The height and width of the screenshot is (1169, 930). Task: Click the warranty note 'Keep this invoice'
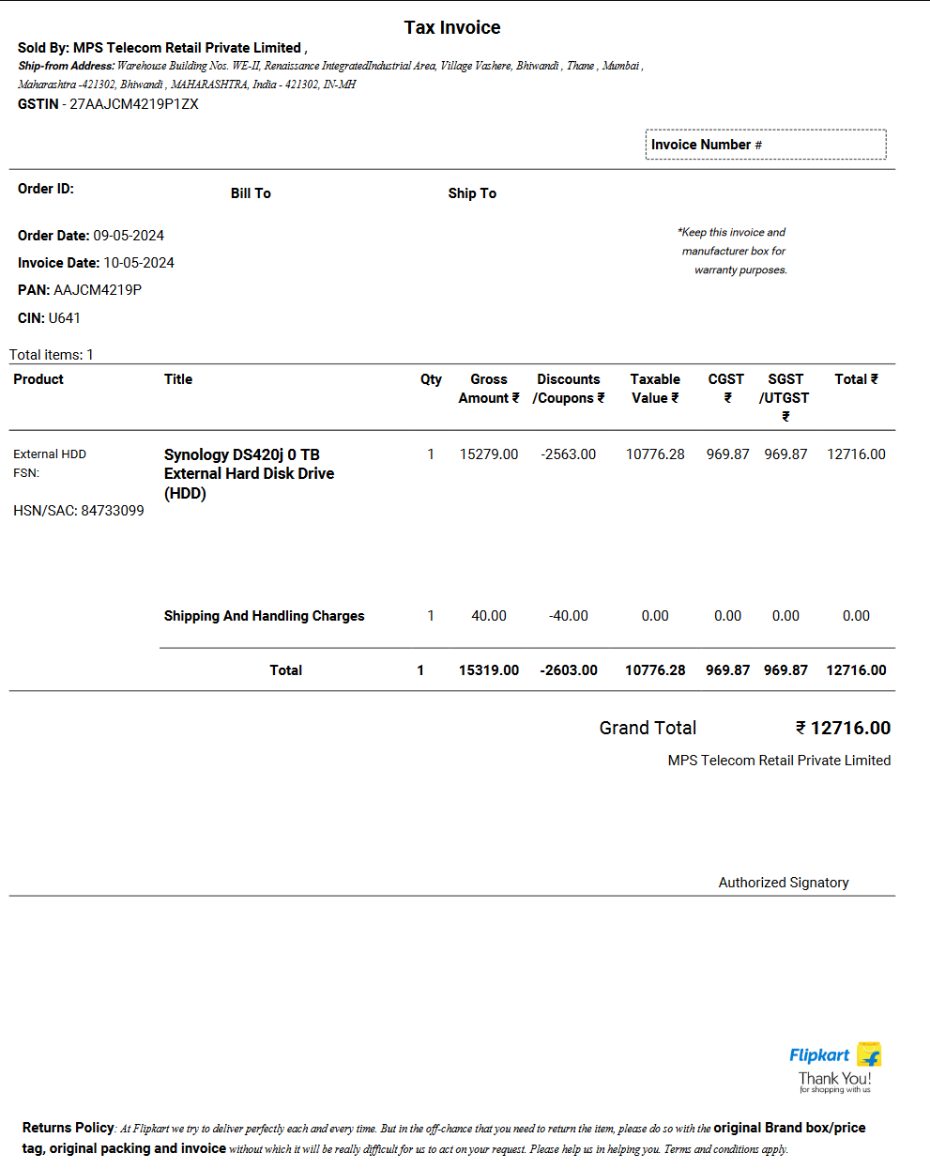(732, 251)
